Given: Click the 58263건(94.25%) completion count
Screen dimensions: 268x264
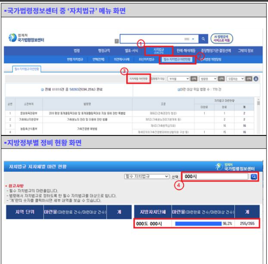Looking at the screenshot, I should 83,89.
